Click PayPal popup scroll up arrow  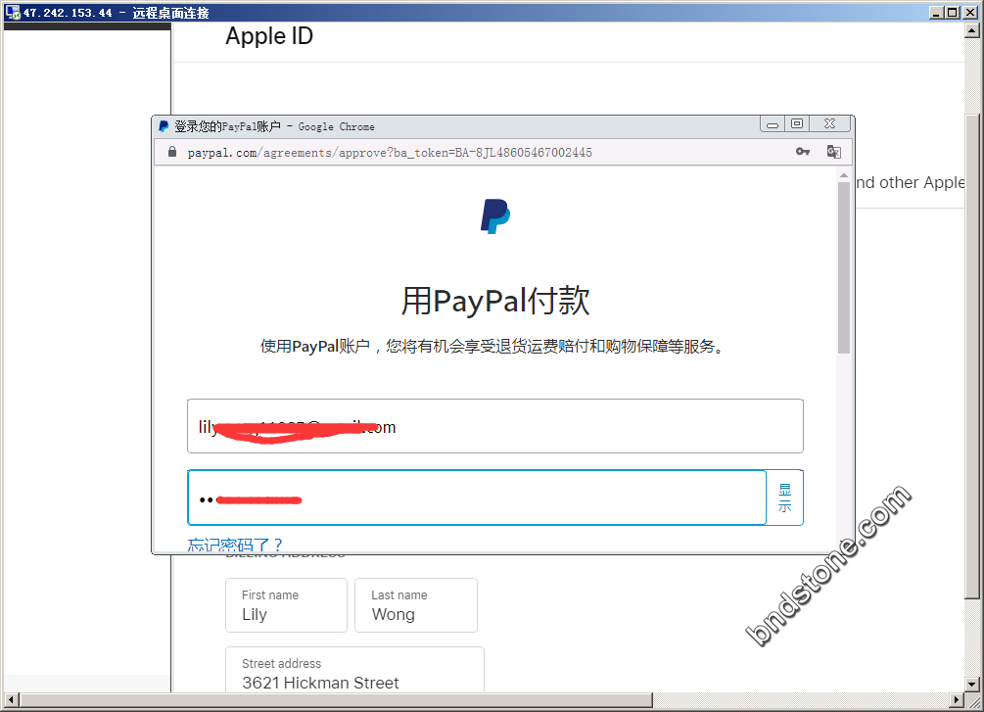(844, 175)
